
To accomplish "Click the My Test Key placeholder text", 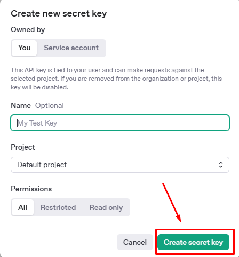I will [x=37, y=123].
